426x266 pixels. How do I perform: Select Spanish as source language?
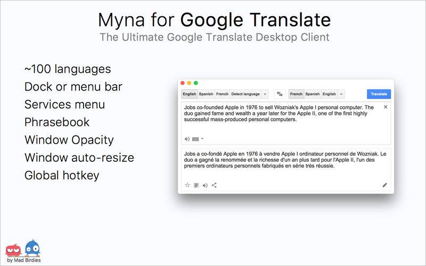tap(206, 94)
